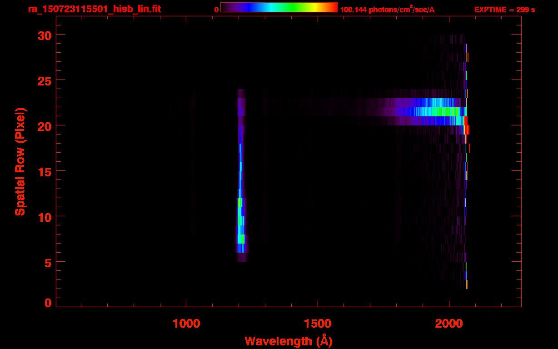The image size is (558, 349).
Task: Click the 1000 wavelength tick label
Action: coord(186,323)
